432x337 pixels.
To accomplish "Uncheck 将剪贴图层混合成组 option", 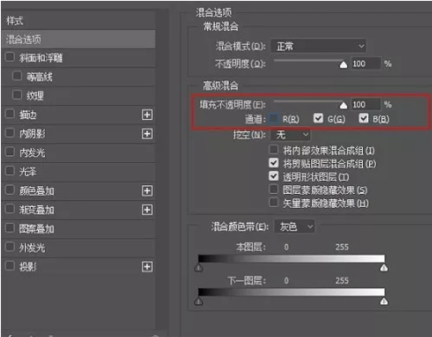I will tap(273, 163).
